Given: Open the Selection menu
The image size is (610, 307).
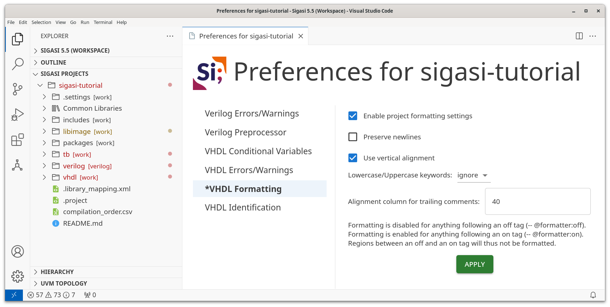Looking at the screenshot, I should pos(41,22).
